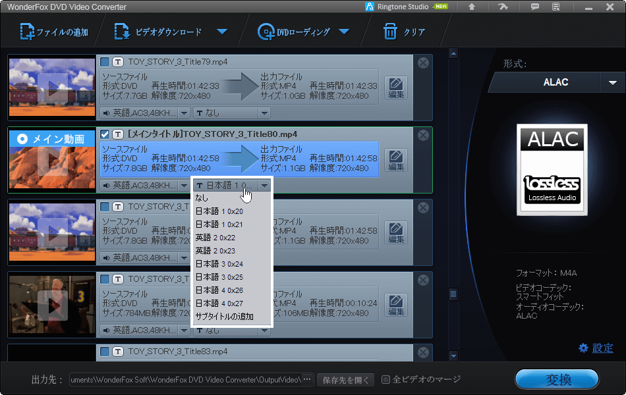Open the 設定 settings link
The width and height of the screenshot is (626, 395).
tap(596, 348)
